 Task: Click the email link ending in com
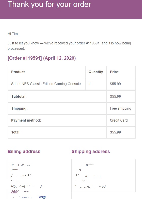[x=28, y=197]
